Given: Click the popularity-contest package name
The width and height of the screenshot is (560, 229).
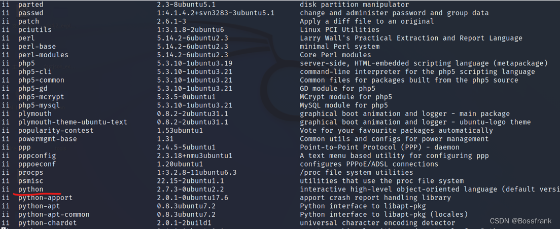Looking at the screenshot, I should click(56, 131).
